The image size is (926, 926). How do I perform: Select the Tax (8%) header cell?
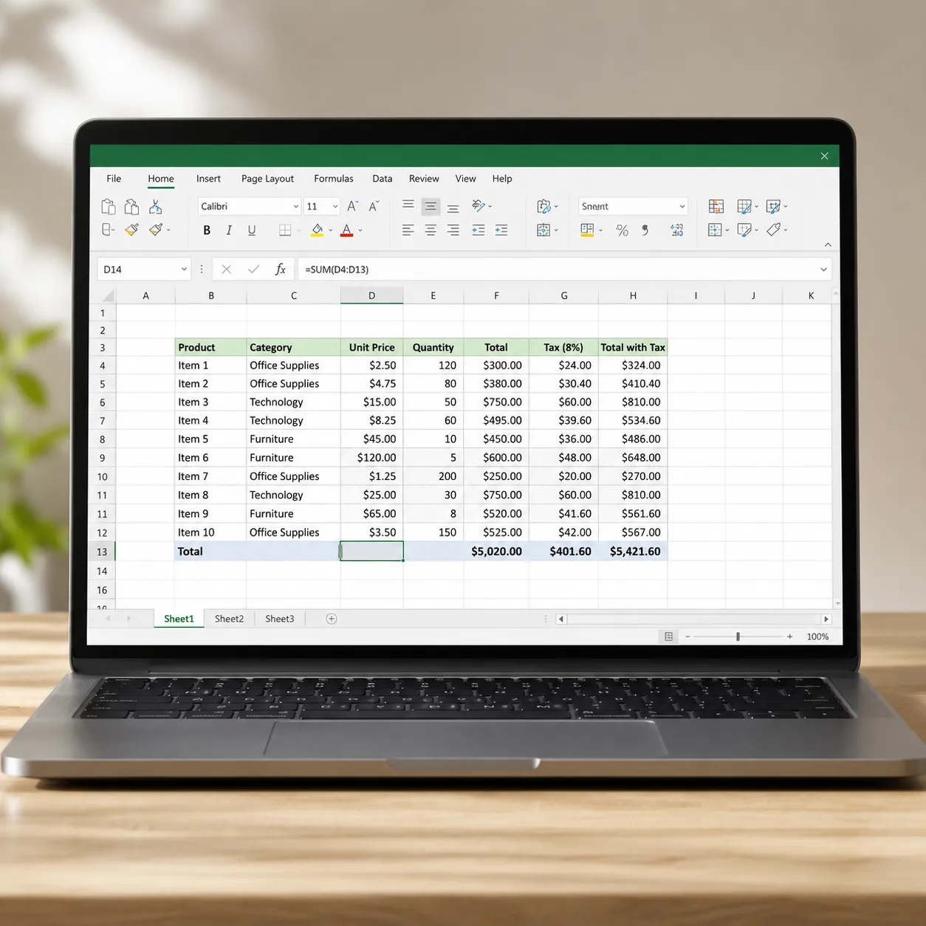click(x=563, y=347)
